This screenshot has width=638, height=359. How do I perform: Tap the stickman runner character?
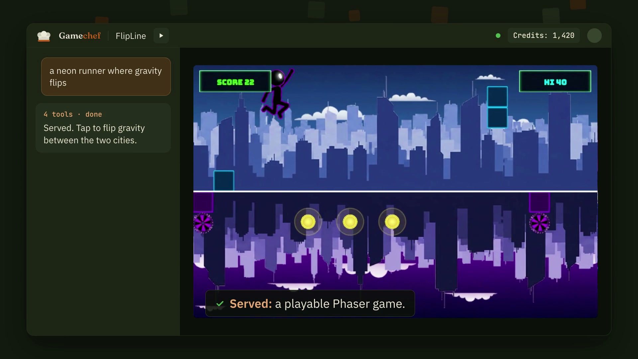278,93
